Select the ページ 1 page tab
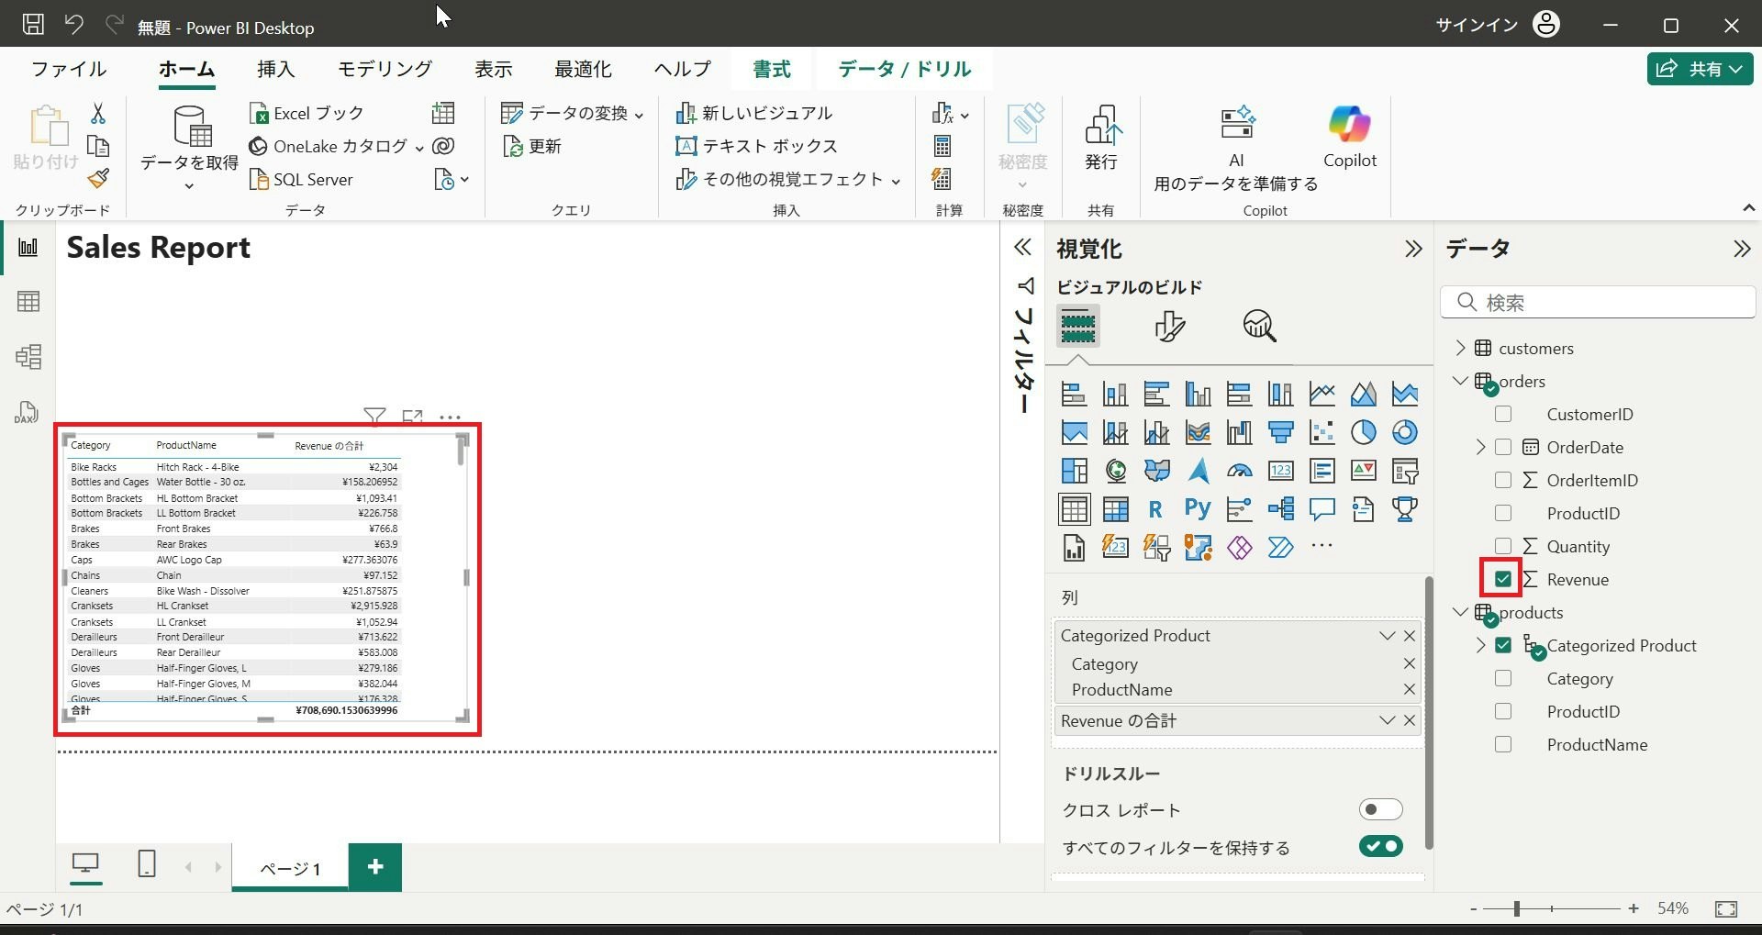 point(290,867)
